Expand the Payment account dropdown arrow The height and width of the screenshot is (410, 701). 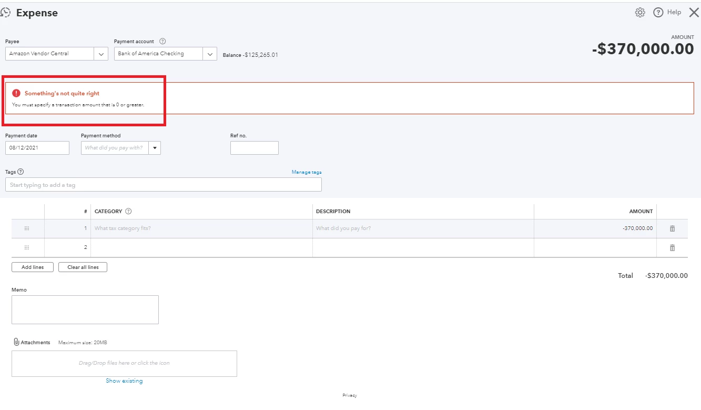tap(210, 54)
